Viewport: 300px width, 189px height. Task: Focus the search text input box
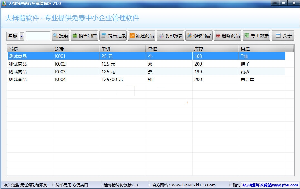tap(38, 36)
